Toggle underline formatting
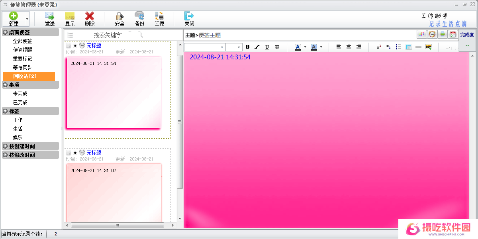Image resolution: width=478 pixels, height=239 pixels. [x=267, y=47]
